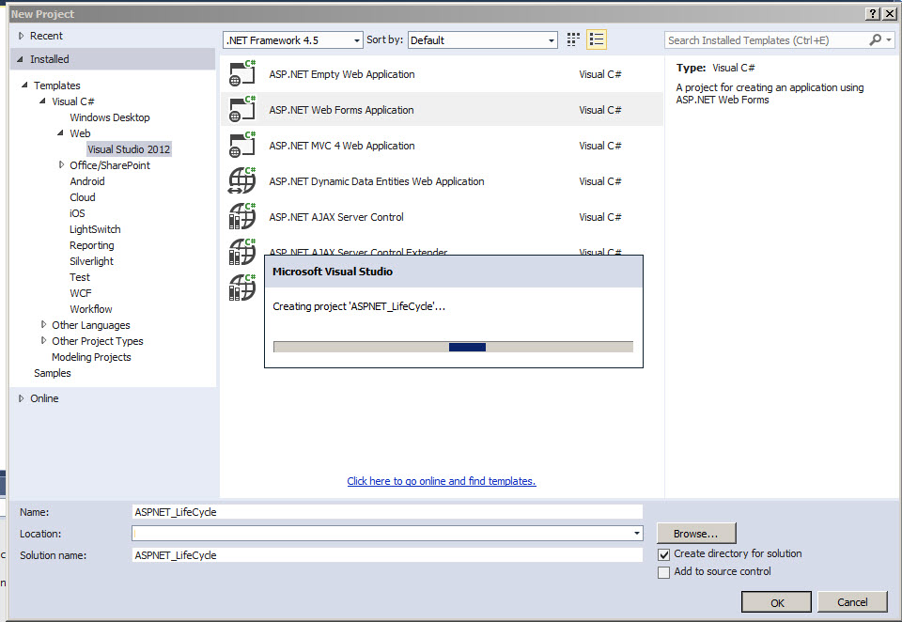902x622 pixels.
Task: Select the Reporting category
Action: pyautogui.click(x=92, y=245)
